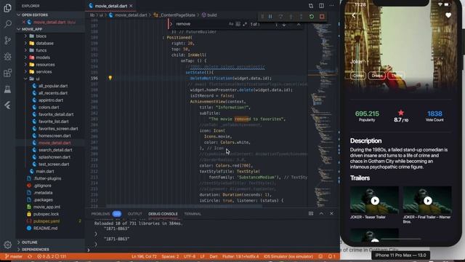
Task: Select the iOS Simulator device in status bar
Action: 288,256
